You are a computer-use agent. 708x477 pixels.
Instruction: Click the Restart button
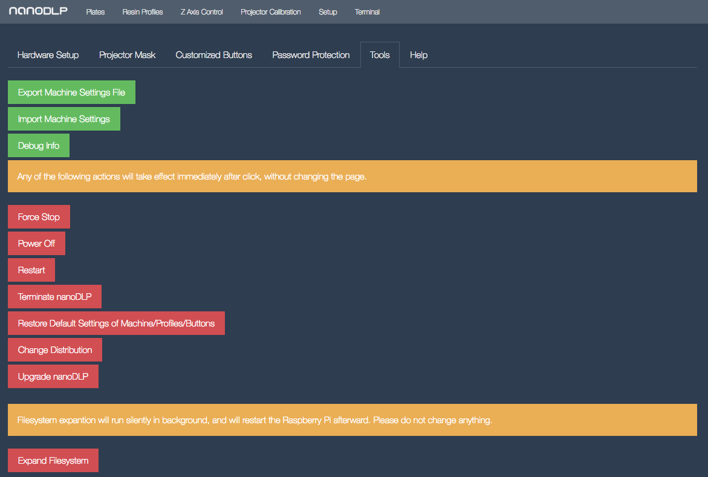tap(31, 270)
